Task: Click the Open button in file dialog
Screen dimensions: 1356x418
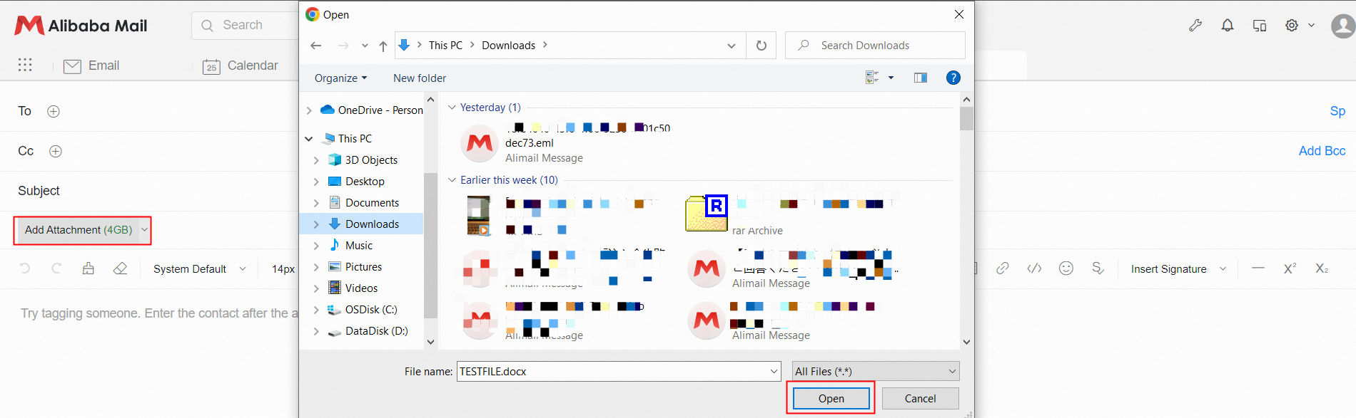Action: click(831, 398)
